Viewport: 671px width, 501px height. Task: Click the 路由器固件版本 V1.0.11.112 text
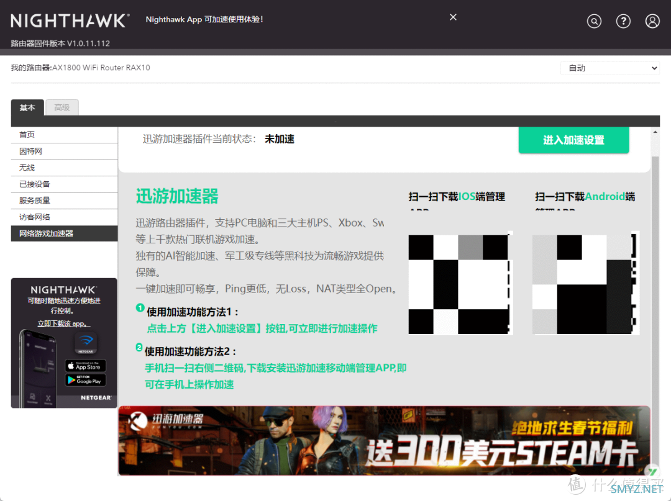coord(60,43)
